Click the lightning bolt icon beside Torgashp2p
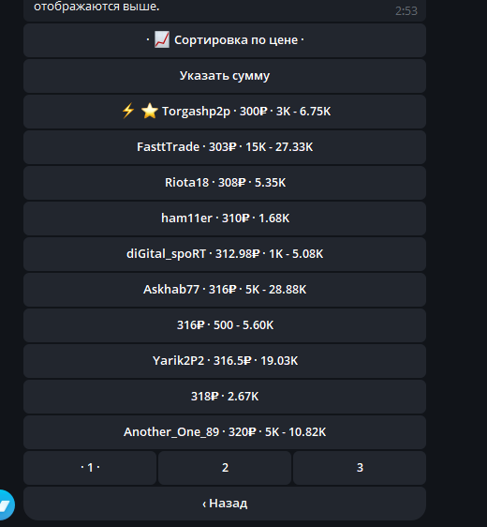 coord(128,111)
